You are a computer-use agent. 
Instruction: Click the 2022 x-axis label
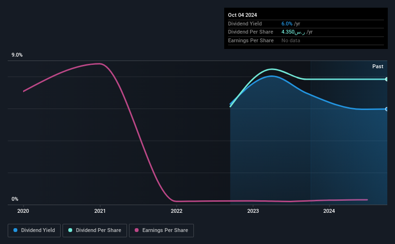coord(177,211)
